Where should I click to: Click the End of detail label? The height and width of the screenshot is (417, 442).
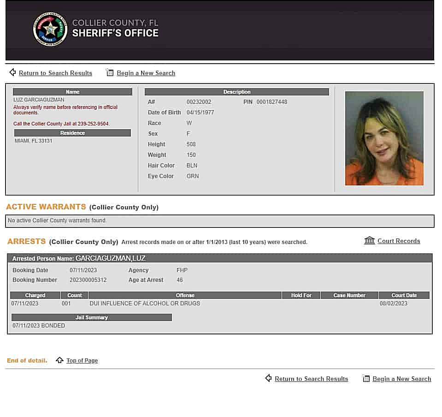click(x=27, y=360)
